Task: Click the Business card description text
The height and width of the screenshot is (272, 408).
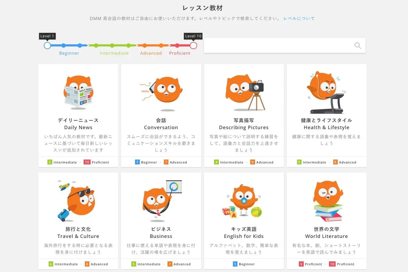Action: click(x=161, y=249)
